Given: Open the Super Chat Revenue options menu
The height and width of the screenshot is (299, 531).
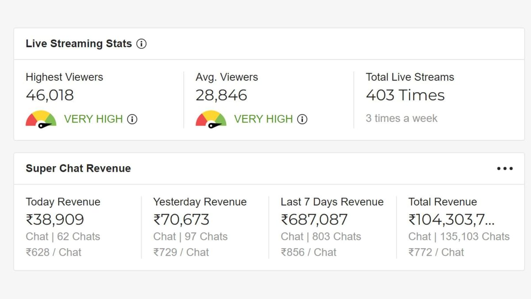Looking at the screenshot, I should point(504,168).
